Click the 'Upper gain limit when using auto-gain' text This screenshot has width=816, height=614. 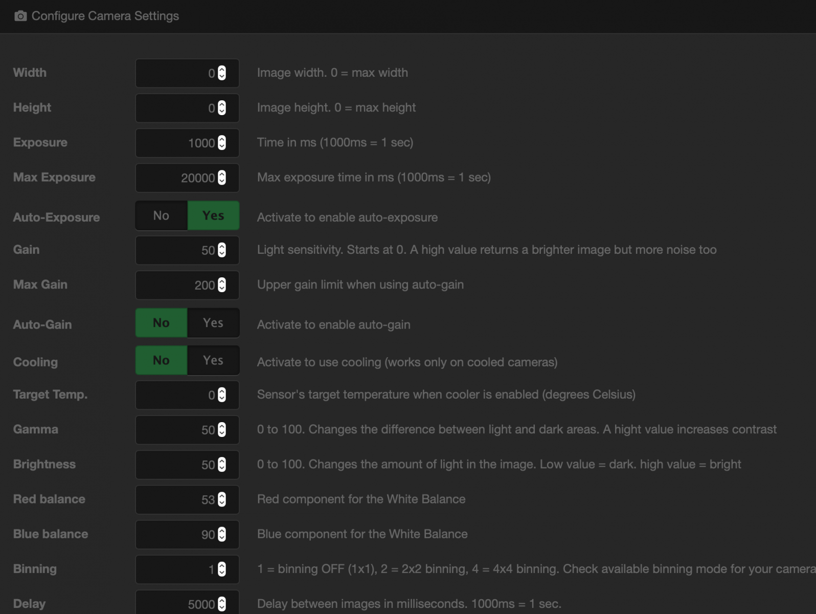tap(360, 284)
